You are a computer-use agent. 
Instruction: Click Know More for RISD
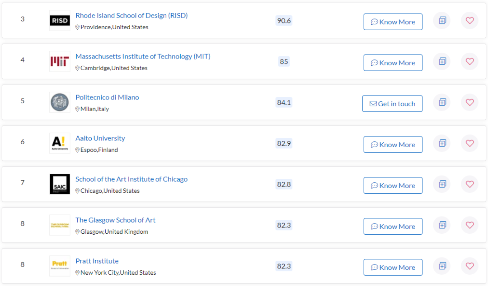(393, 22)
